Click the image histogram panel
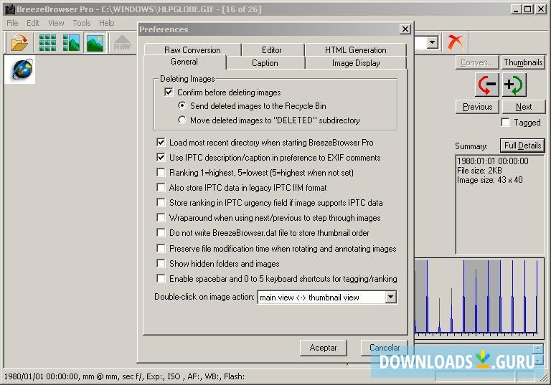This screenshot has height=385, width=551. [x=479, y=298]
